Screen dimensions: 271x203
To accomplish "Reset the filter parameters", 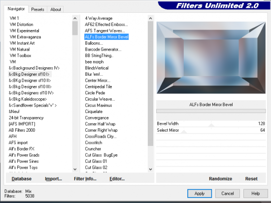I will (251, 179).
